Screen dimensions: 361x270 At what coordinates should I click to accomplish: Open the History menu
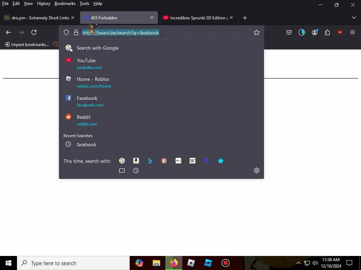(x=43, y=4)
